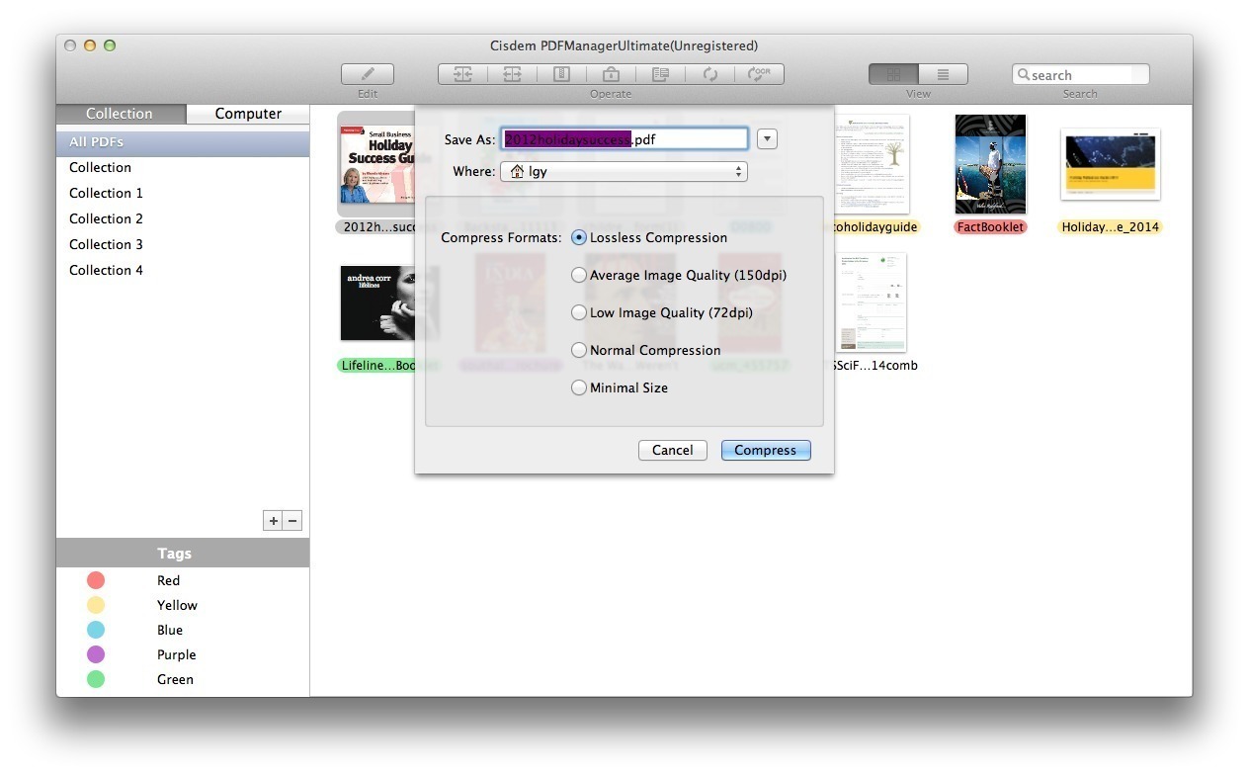Select the Edit pencil tool
Screen dimensions: 1249x775
pyautogui.click(x=367, y=74)
